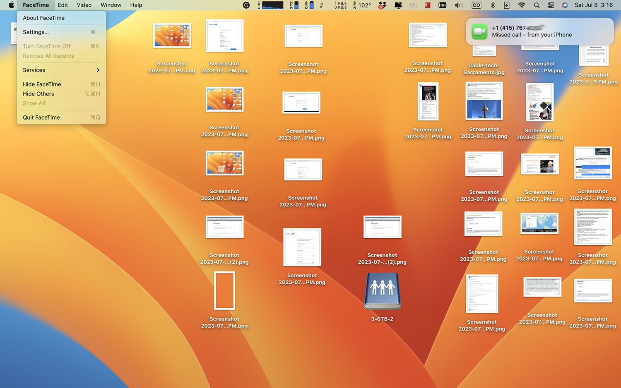Open the Window menu

pyautogui.click(x=111, y=5)
